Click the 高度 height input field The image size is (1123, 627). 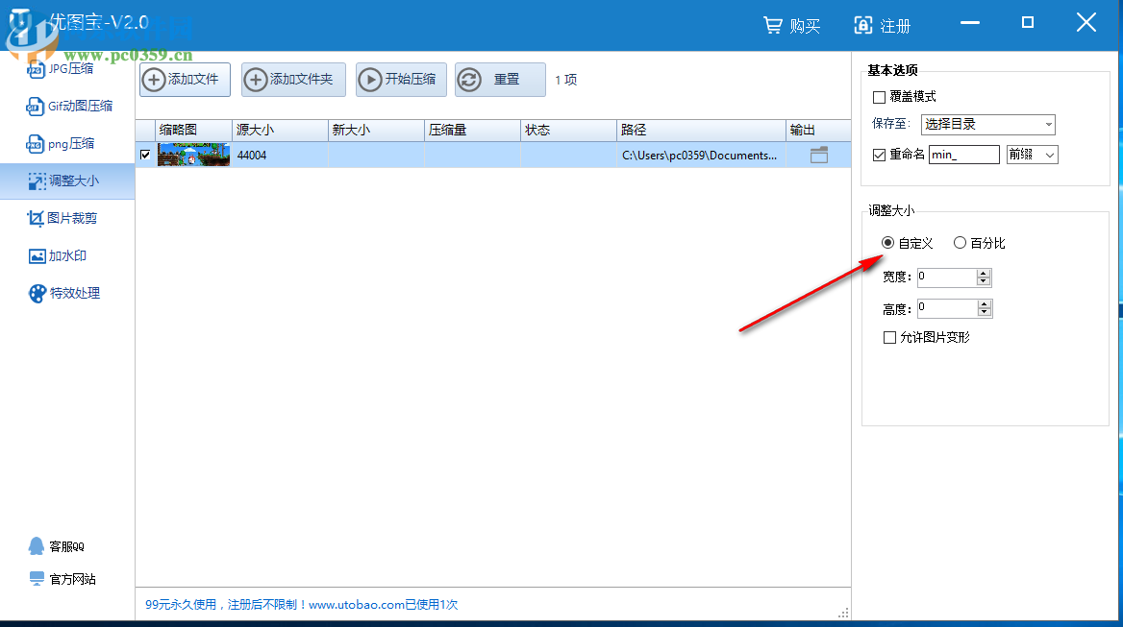947,308
